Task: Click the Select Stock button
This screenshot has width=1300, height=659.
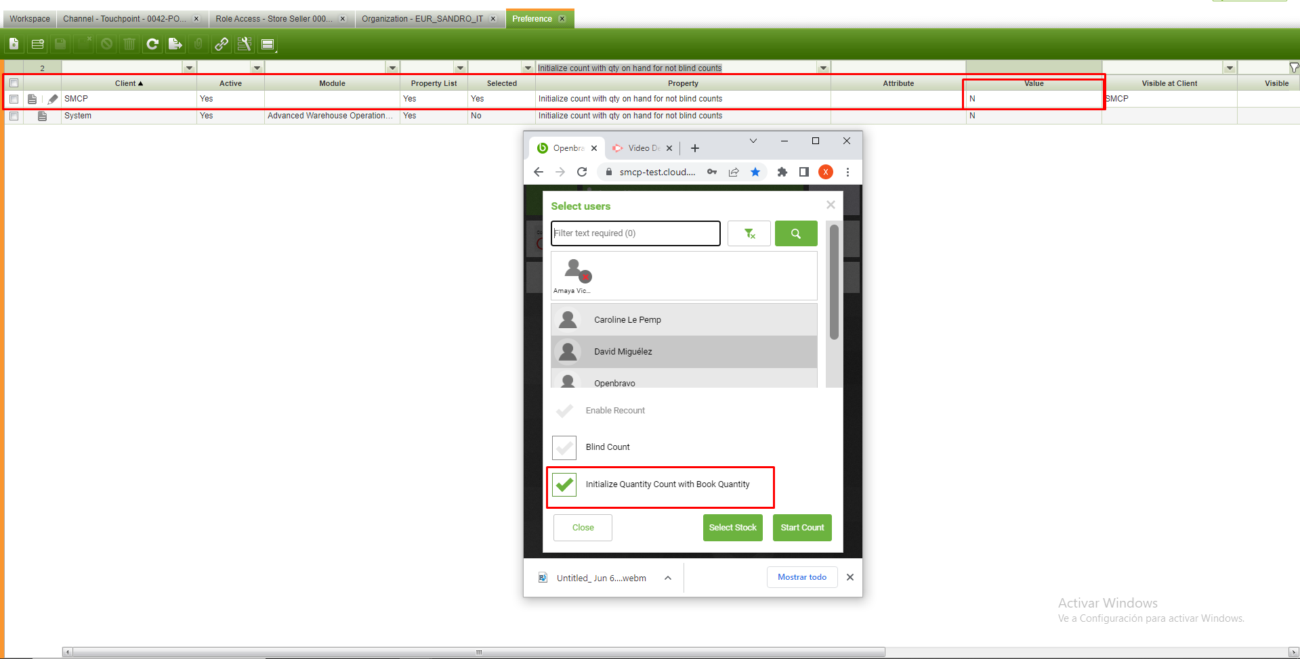Action: [x=733, y=528]
